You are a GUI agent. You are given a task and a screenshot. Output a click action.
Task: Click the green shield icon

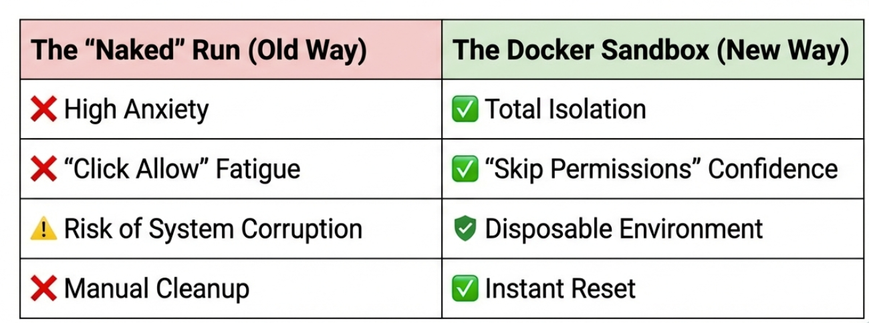click(465, 230)
